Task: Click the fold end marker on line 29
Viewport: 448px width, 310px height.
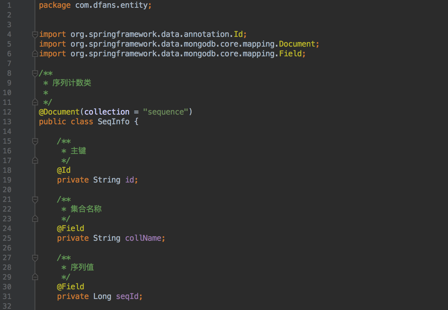Action: tap(35, 277)
